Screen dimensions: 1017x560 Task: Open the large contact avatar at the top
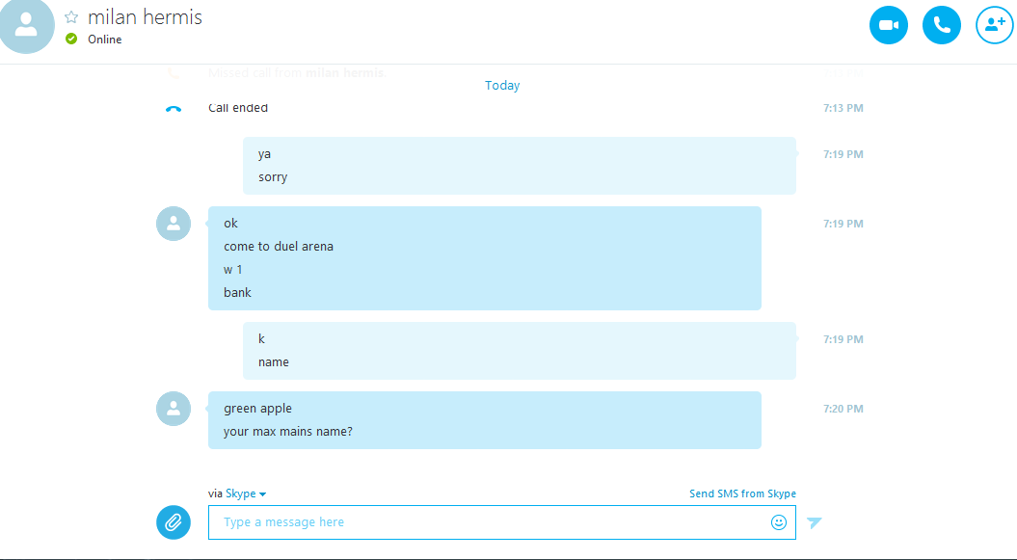point(26,25)
